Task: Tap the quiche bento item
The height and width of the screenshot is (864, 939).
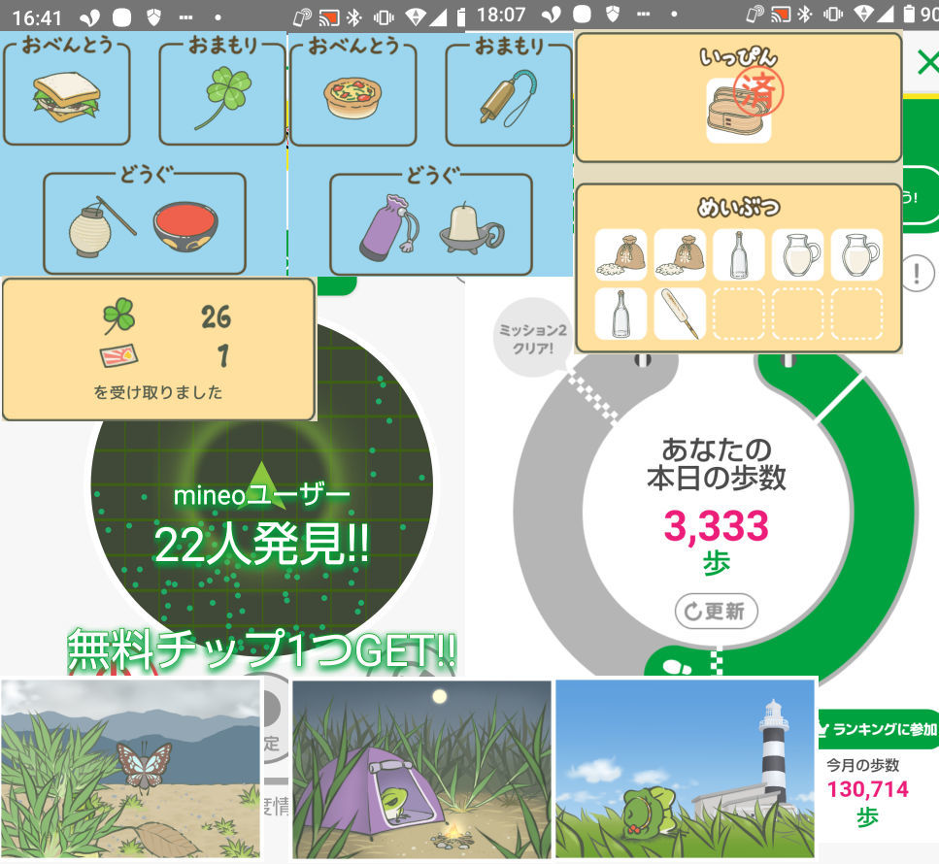Action: point(352,98)
